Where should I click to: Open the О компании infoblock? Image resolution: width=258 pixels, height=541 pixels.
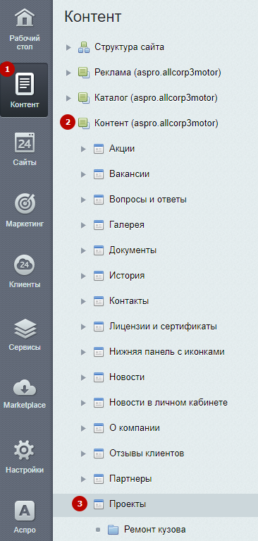135,428
